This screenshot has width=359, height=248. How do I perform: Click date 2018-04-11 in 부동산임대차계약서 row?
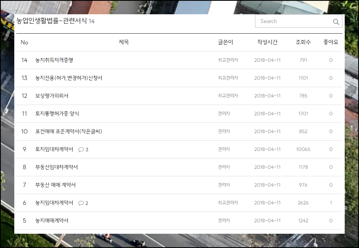267,167
